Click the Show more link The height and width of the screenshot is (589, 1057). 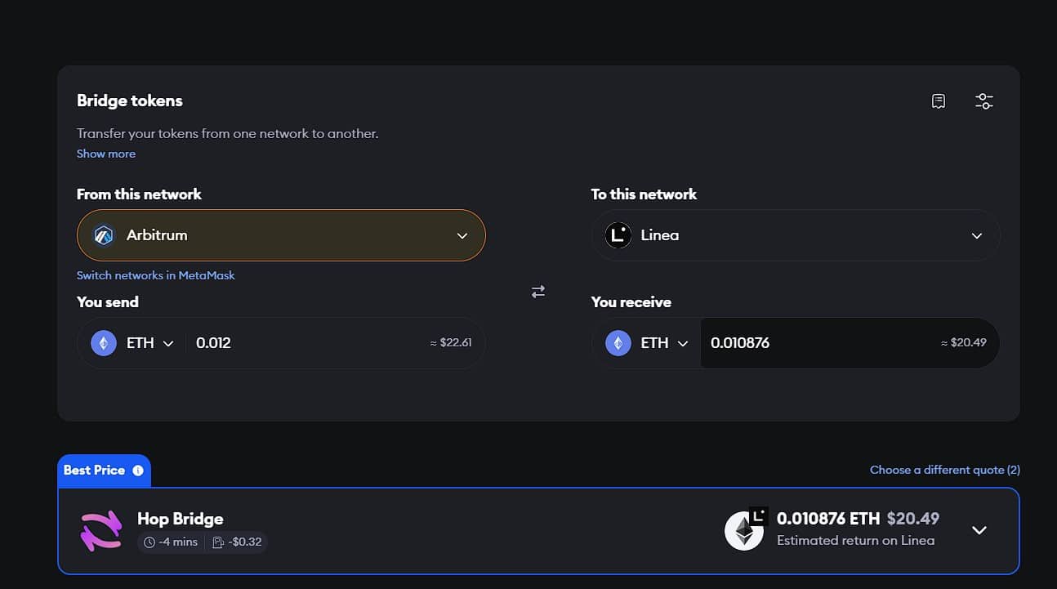(x=106, y=154)
